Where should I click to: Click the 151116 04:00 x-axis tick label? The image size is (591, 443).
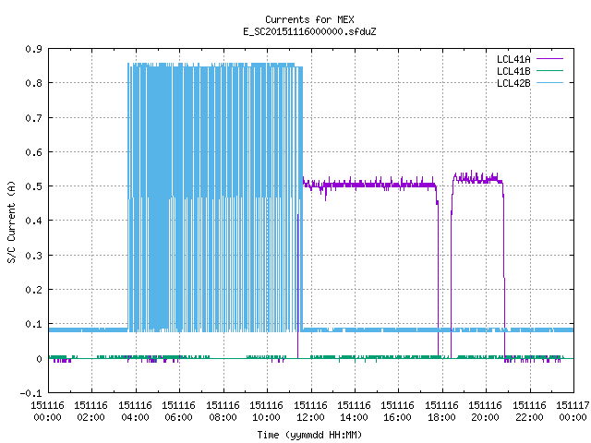click(136, 412)
